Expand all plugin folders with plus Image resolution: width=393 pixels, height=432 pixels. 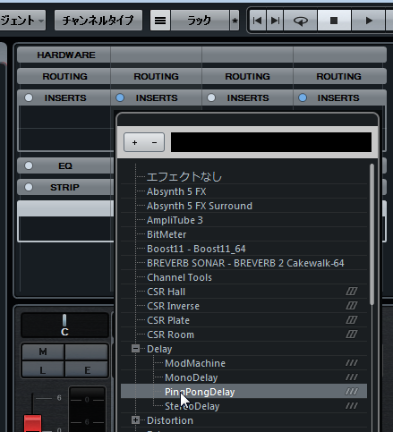[x=134, y=142]
